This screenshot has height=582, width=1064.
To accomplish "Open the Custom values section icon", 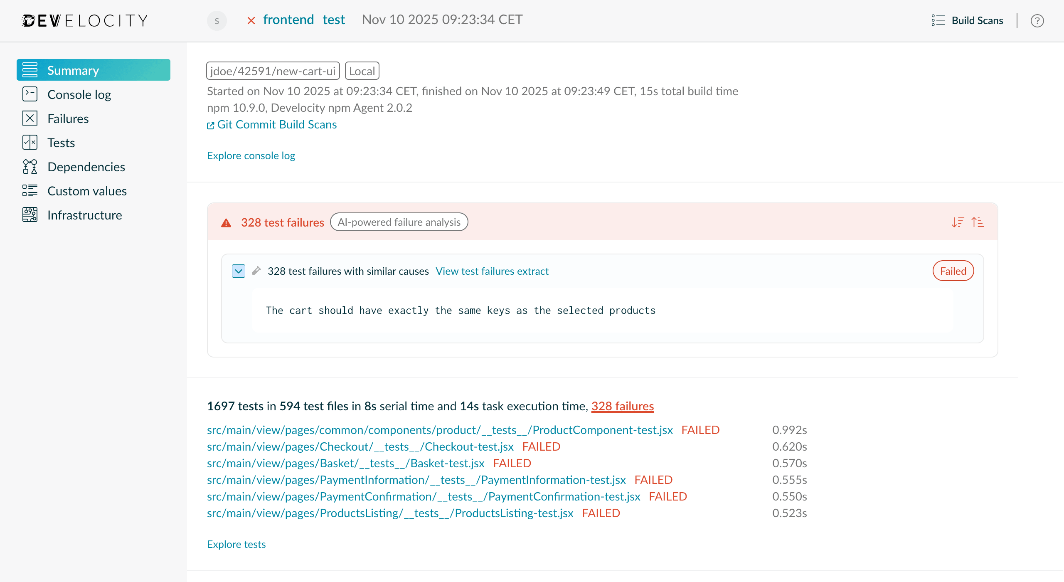I will (x=30, y=190).
